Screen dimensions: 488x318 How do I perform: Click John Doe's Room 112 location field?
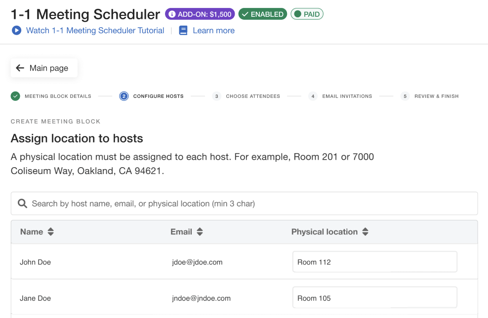(x=374, y=262)
